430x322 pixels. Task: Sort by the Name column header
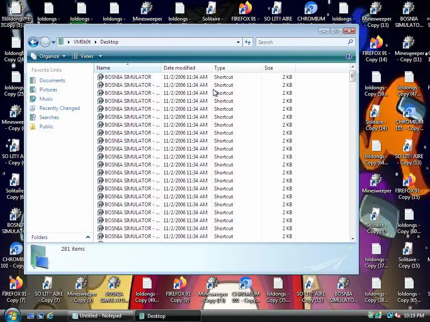tap(128, 68)
